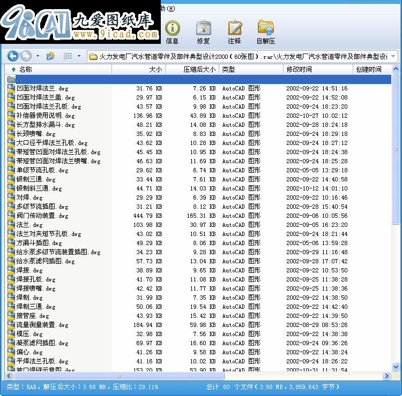Click the vertical scrollbar thumb
The width and height of the screenshot is (402, 396).
point(396,149)
